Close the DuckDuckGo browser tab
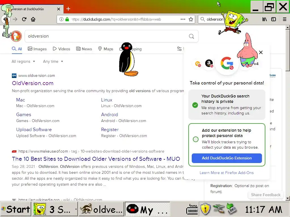Screen dimensions: 290x217 [x=59, y=9]
